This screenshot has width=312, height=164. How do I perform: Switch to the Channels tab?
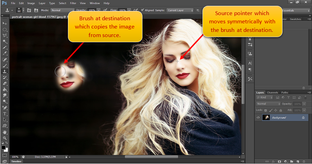tap(273, 93)
